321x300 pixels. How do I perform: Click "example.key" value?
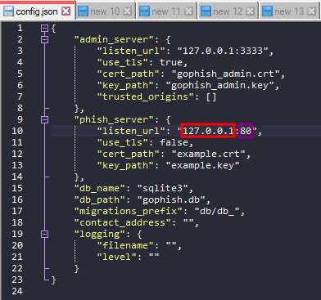point(202,165)
